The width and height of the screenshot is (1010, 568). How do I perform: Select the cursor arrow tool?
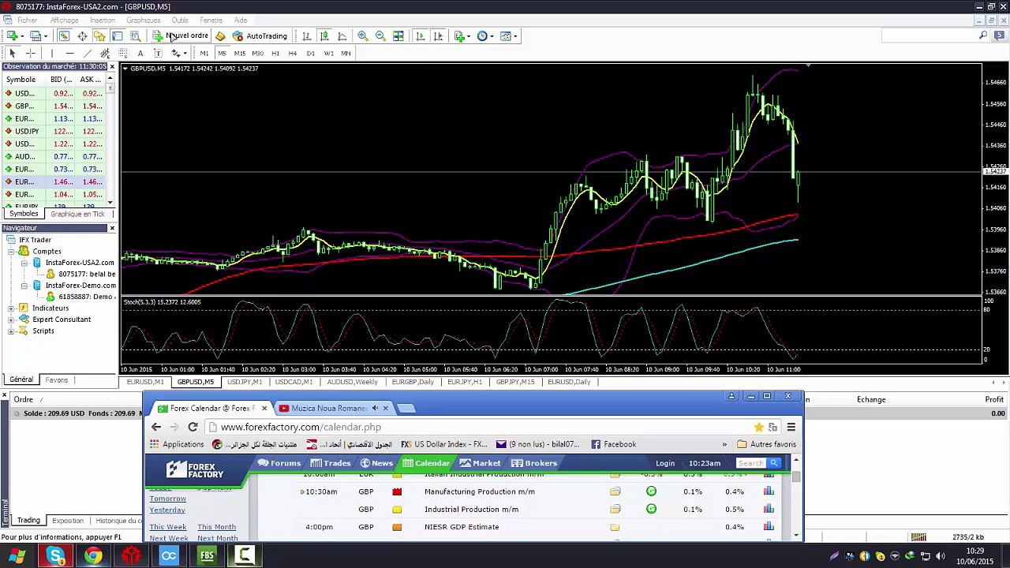tap(12, 53)
